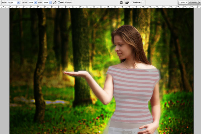Click the woman's open palm on canvas
The width and height of the screenshot is (201, 134).
pos(74,73)
